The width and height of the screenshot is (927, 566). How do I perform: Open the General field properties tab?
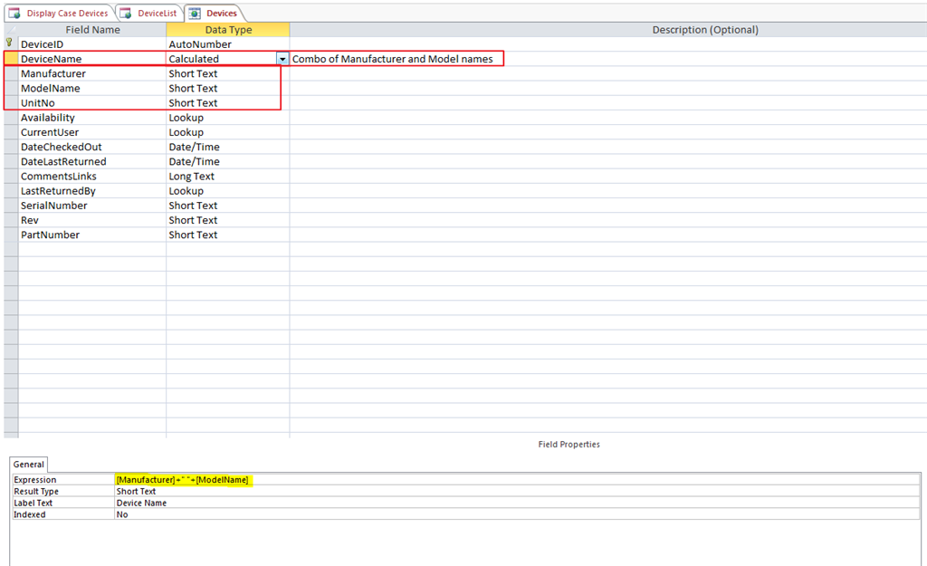(x=28, y=465)
